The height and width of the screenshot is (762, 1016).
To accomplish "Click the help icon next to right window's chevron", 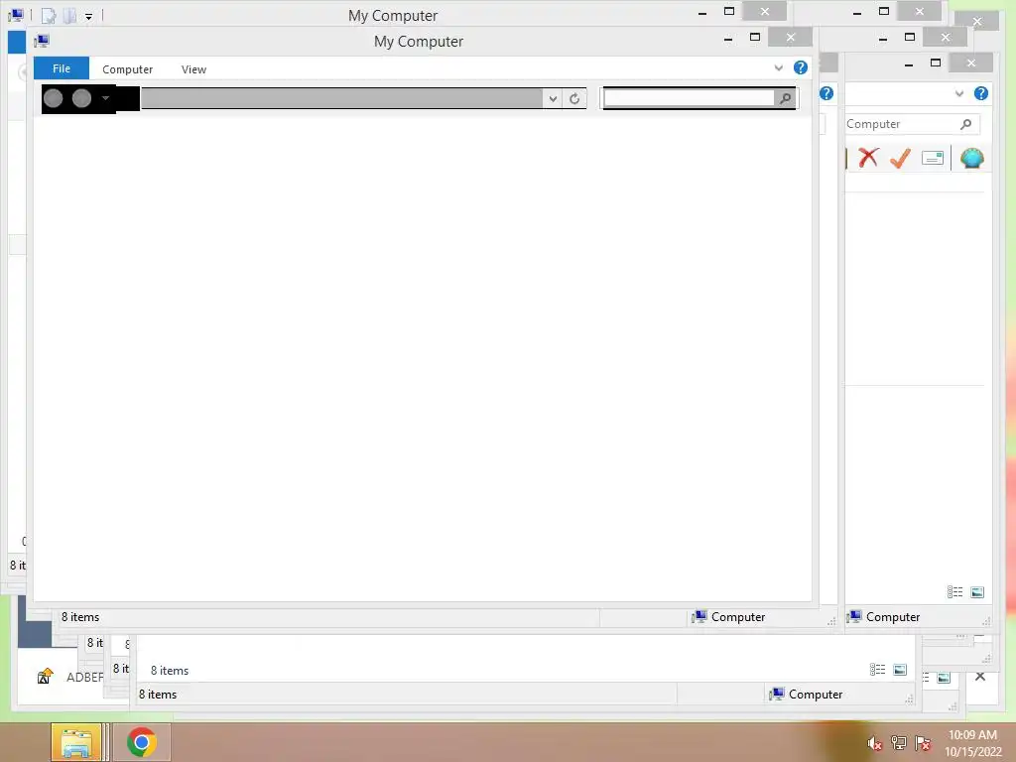I will point(981,93).
